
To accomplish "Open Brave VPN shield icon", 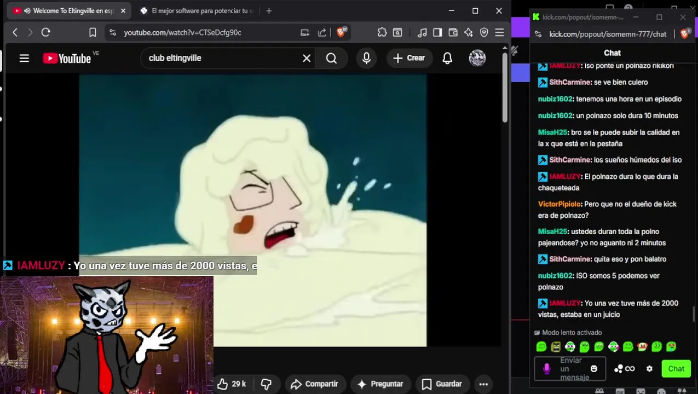I will point(484,33).
